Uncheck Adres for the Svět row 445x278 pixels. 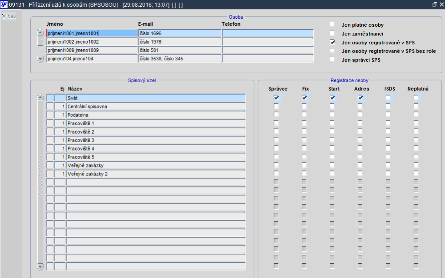pyautogui.click(x=360, y=98)
